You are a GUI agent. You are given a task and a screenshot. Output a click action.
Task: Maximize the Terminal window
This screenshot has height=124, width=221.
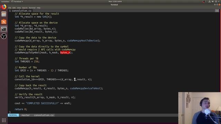tap(217, 4)
